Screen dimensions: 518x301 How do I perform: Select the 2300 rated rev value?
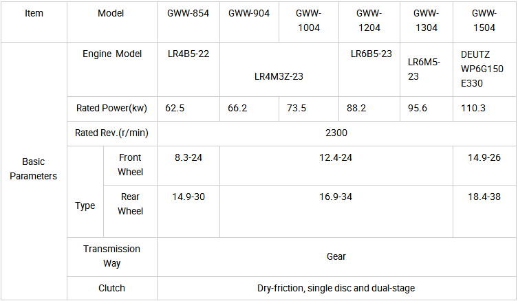click(336, 133)
